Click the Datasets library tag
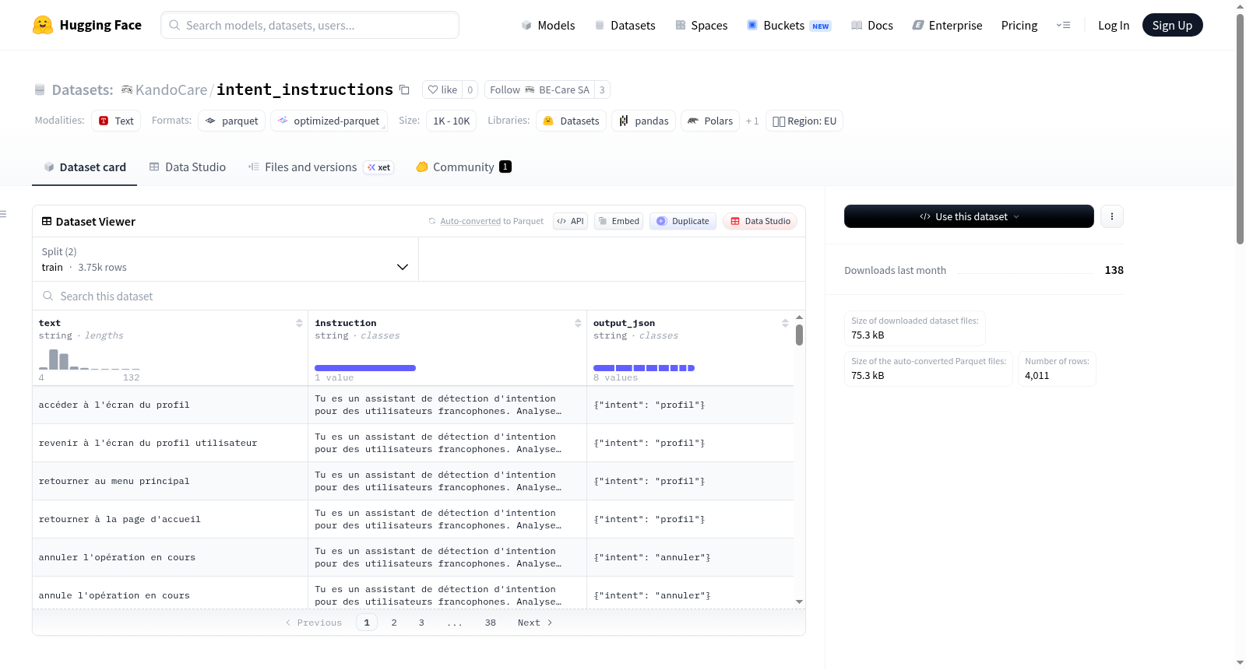1246x670 pixels. pyautogui.click(x=572, y=121)
